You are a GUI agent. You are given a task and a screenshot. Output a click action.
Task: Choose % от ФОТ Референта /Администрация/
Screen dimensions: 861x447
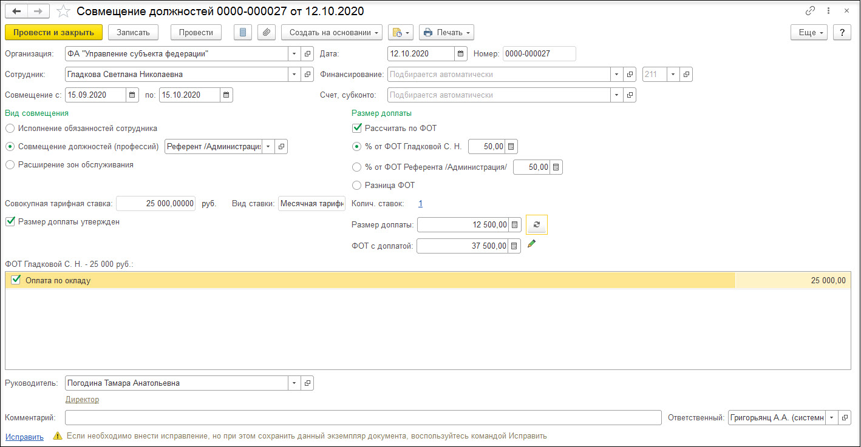[357, 167]
